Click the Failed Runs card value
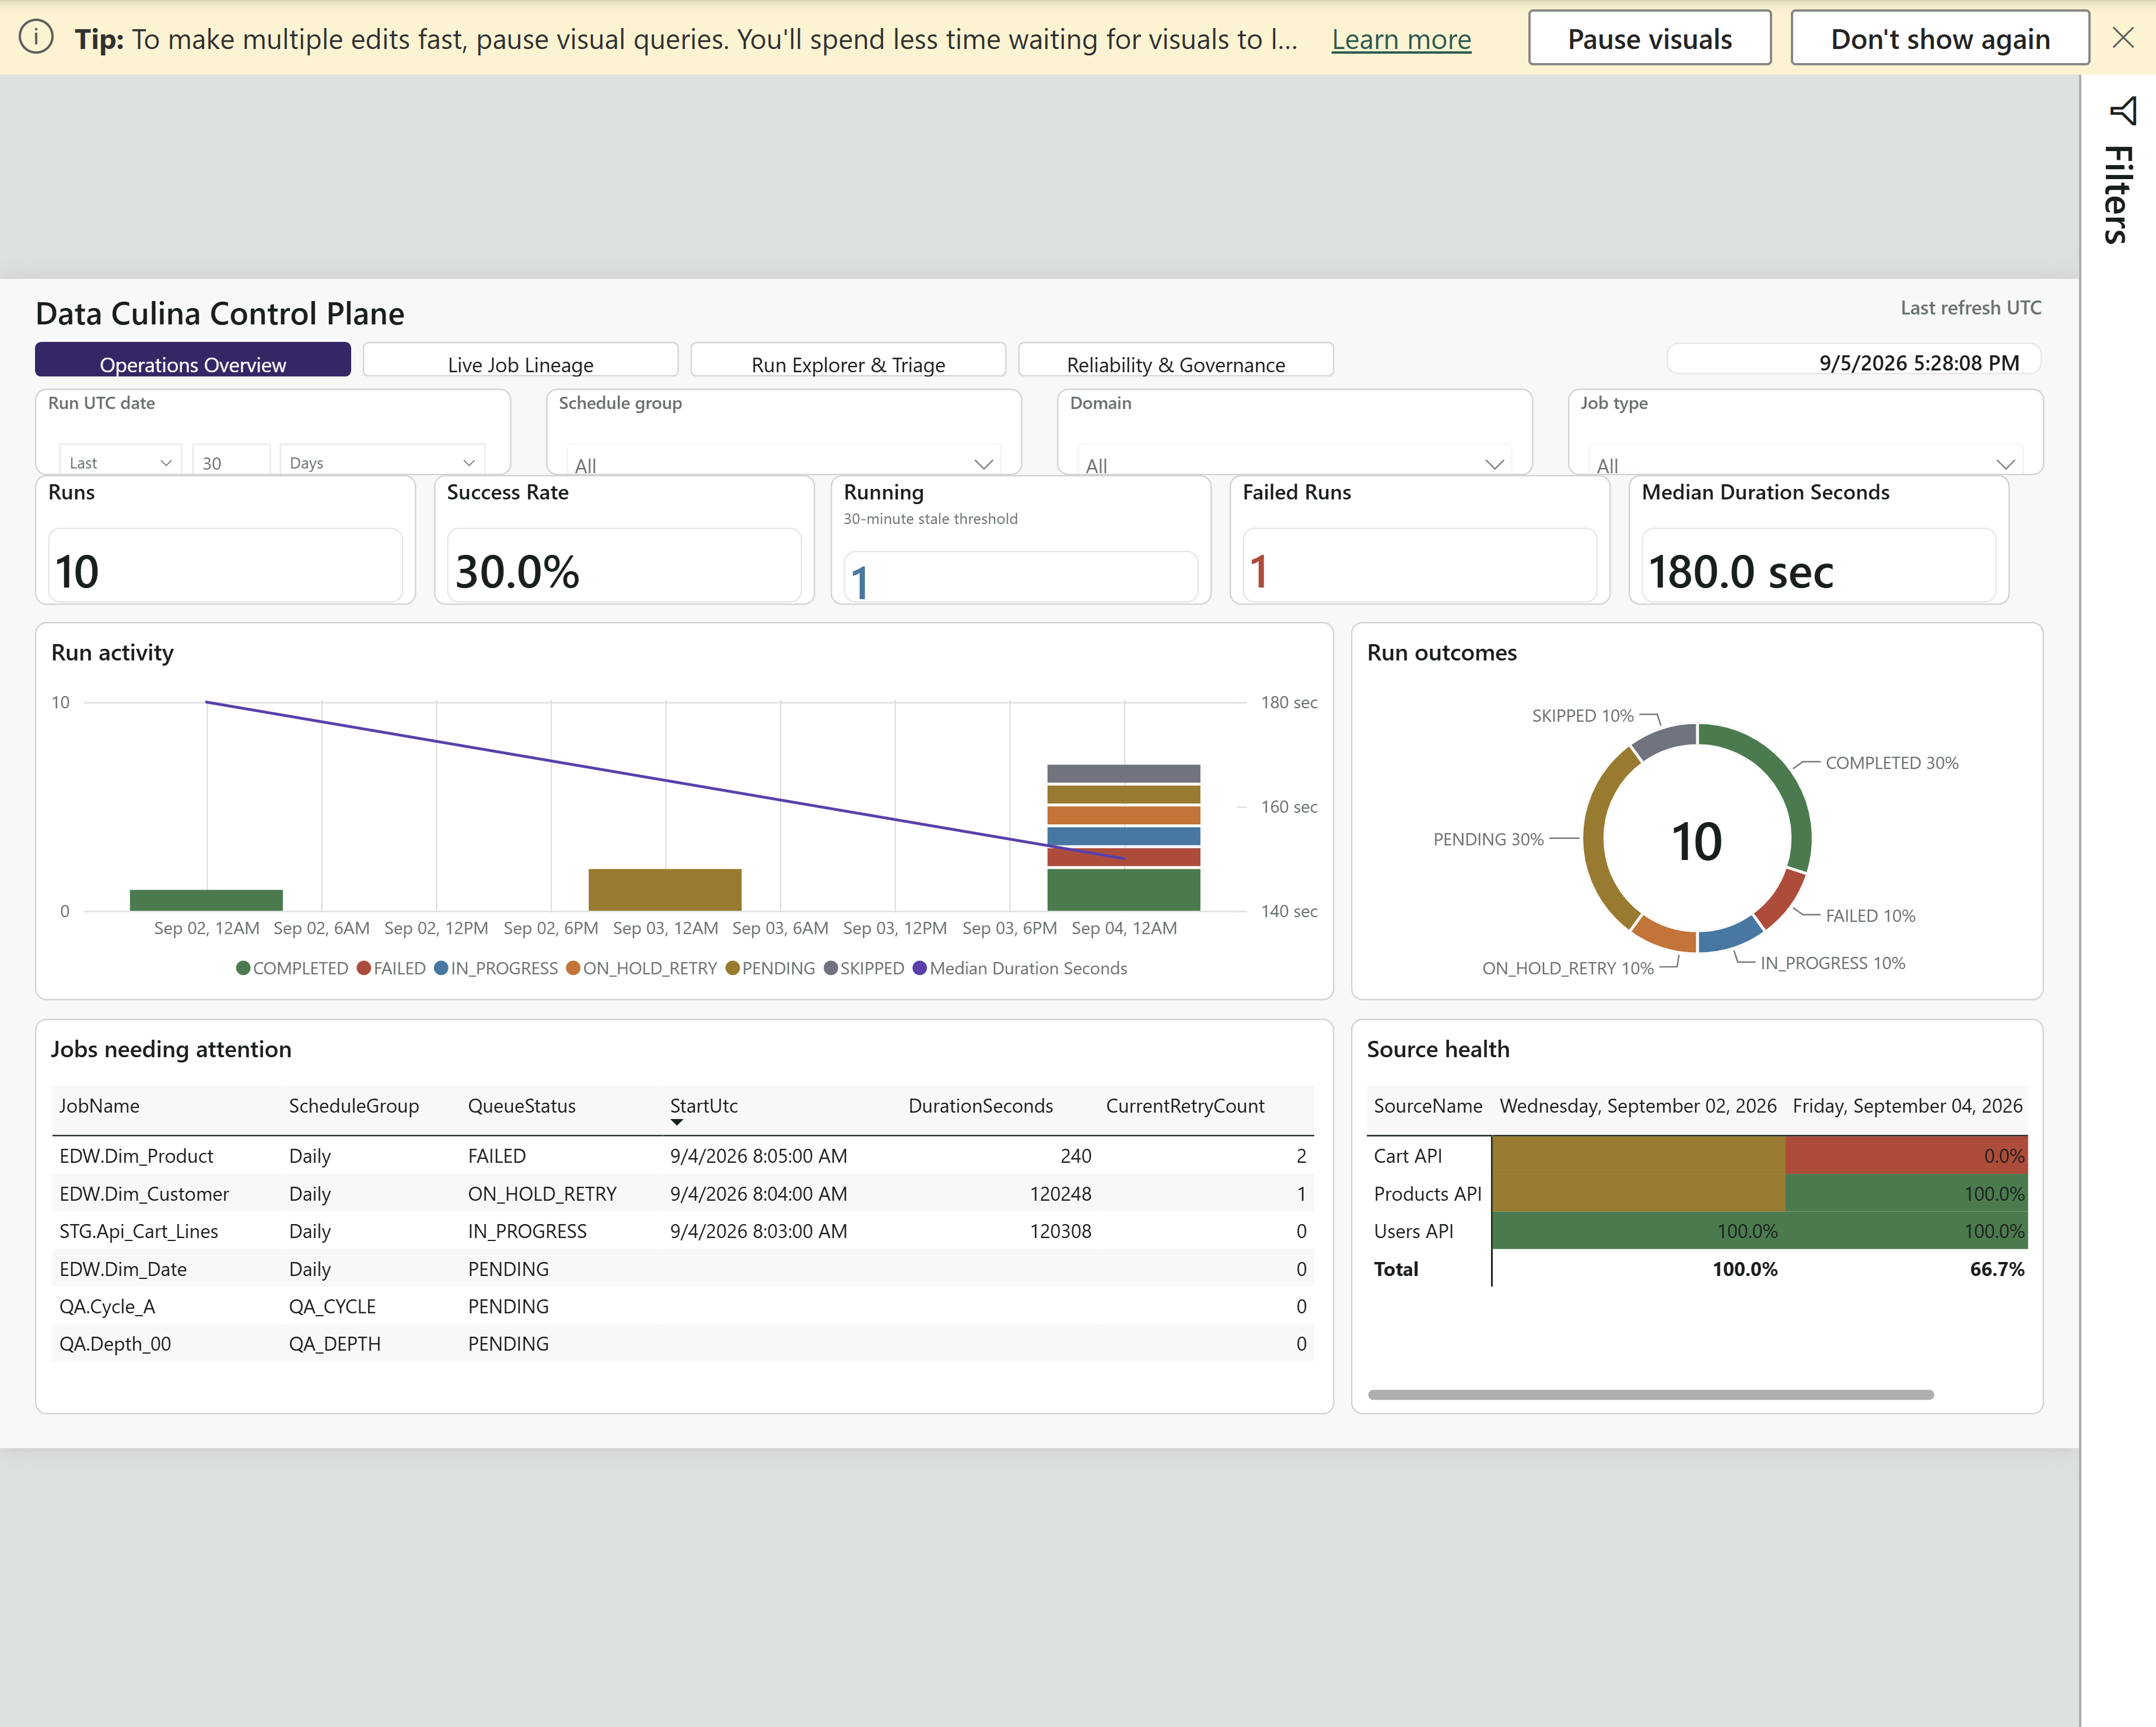 click(x=1259, y=571)
